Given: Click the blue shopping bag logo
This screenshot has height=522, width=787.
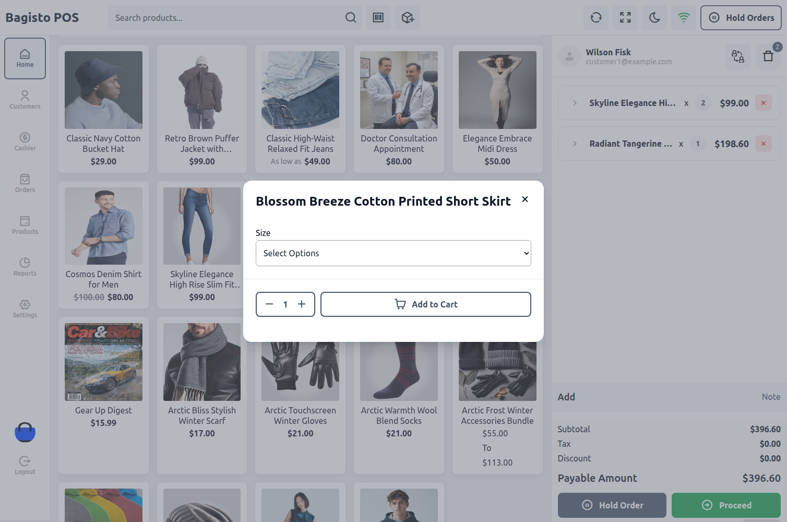Looking at the screenshot, I should point(25,432).
